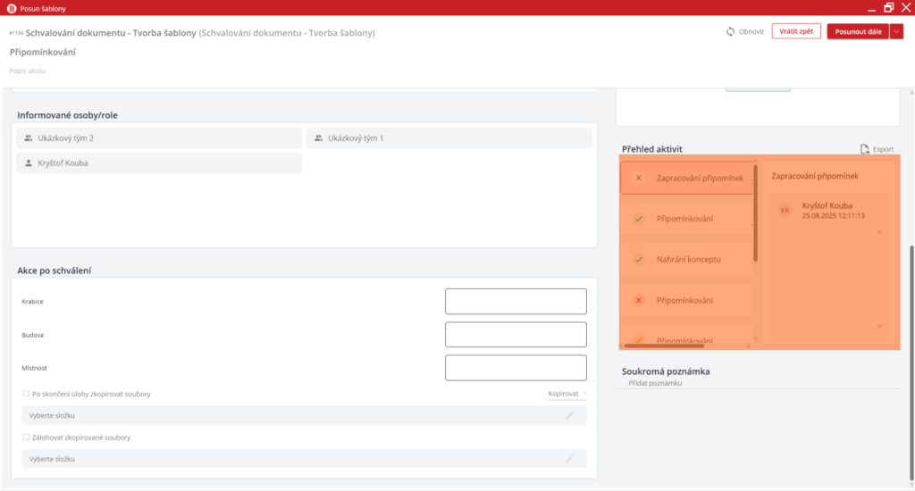
Task: Click the Obnovit refresh icon
Action: click(x=731, y=31)
